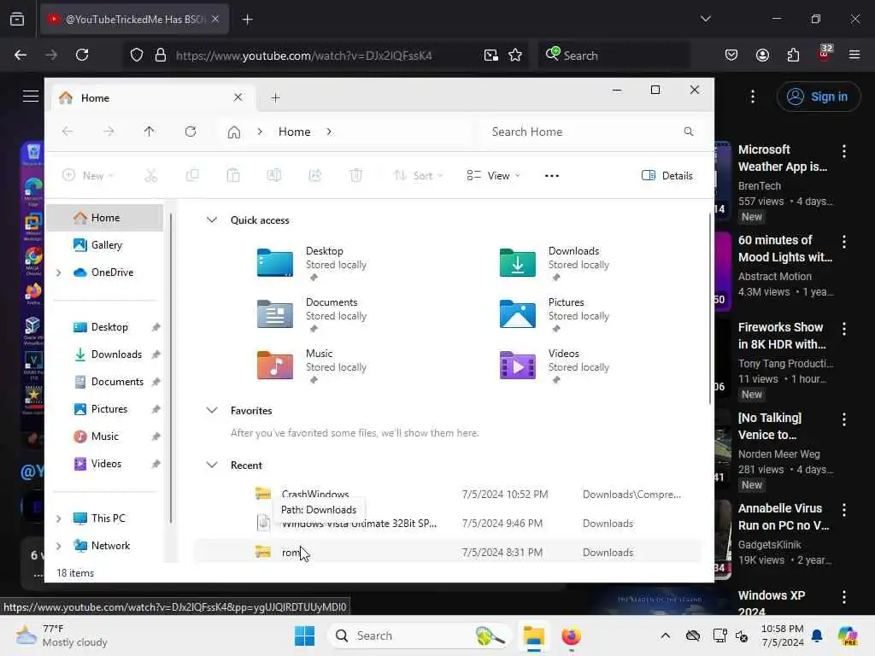The image size is (875, 656).
Task: Show hidden system tray icons
Action: coord(665,635)
